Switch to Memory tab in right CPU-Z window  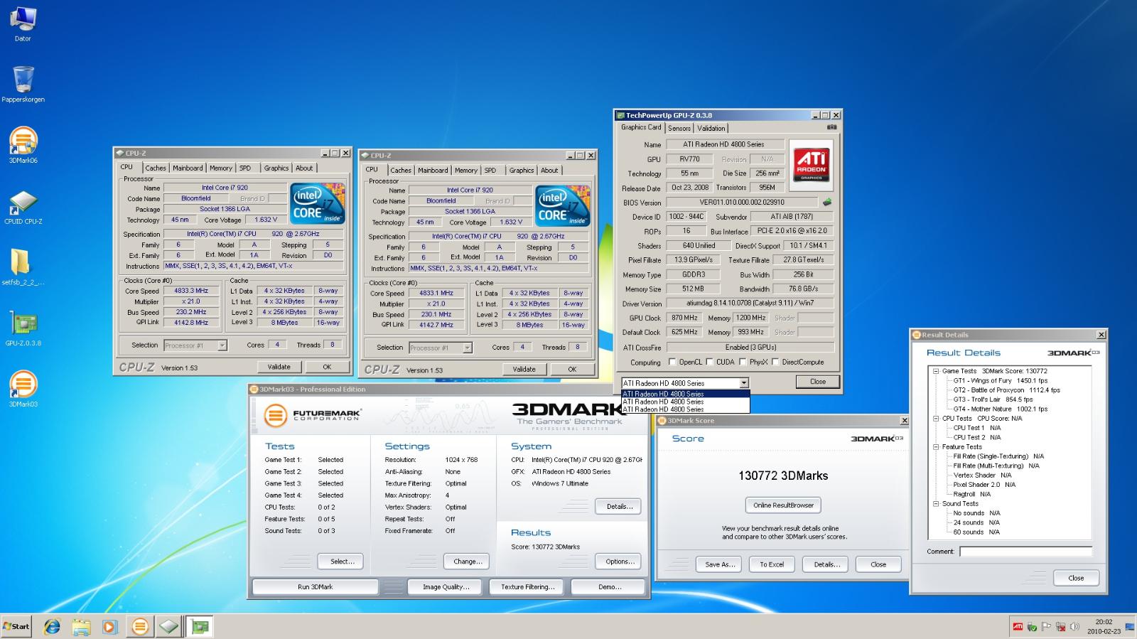[x=466, y=171]
